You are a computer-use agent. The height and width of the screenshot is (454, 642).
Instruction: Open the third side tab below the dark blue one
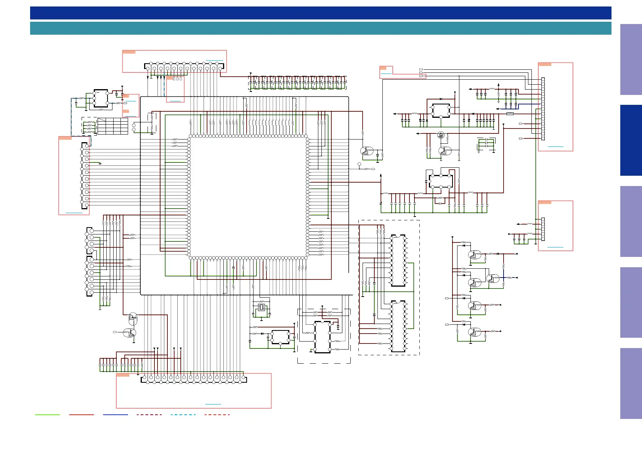[x=631, y=383]
